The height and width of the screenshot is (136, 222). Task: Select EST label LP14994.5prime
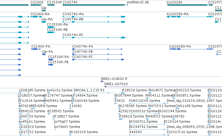[x=85, y=96]
